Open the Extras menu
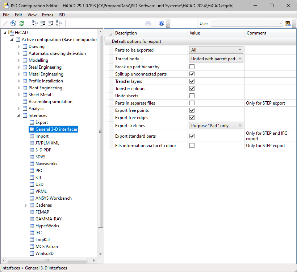The width and height of the screenshot is (297, 272). [47, 15]
